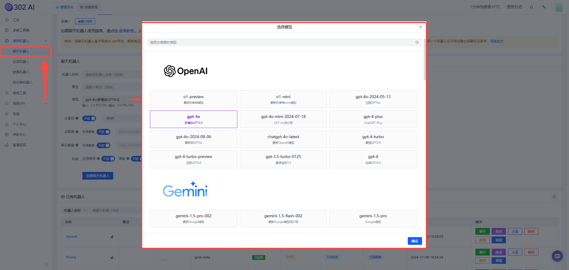The image size is (569, 270).
Task: Click the 阅读全文 link
Action: point(497,41)
